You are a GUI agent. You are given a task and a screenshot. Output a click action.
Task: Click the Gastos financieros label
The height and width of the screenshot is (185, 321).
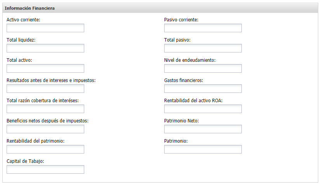(x=184, y=80)
